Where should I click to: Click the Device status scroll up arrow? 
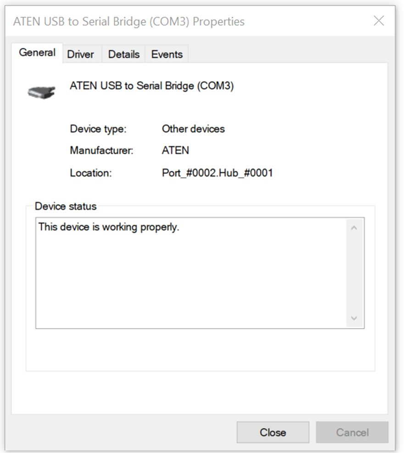click(x=354, y=228)
